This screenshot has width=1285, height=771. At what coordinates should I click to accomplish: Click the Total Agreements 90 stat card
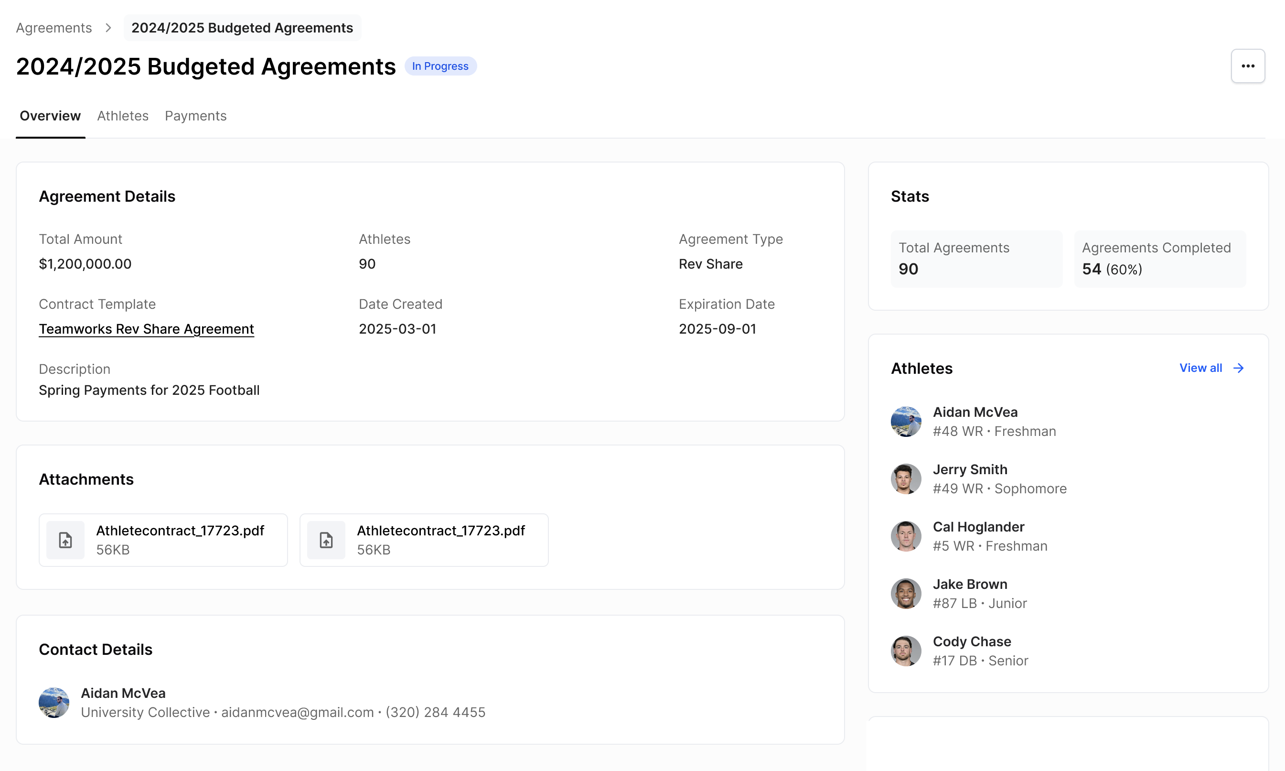976,259
